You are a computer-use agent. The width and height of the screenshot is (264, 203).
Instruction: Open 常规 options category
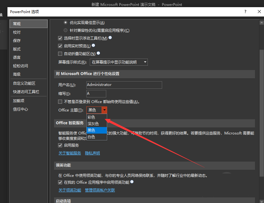tap(29, 24)
